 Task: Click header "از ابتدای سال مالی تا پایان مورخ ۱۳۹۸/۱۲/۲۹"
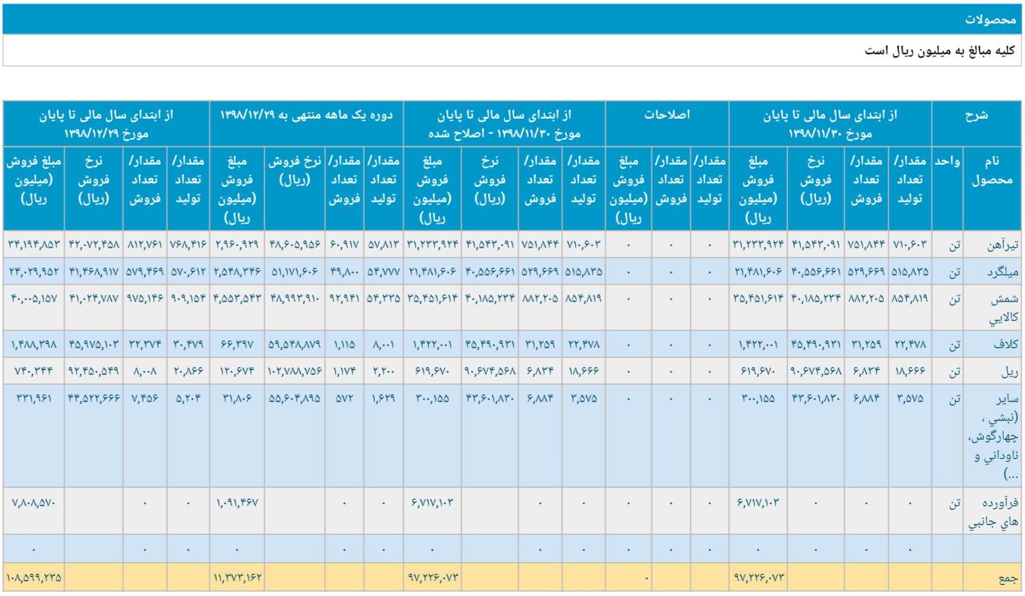tap(107, 124)
